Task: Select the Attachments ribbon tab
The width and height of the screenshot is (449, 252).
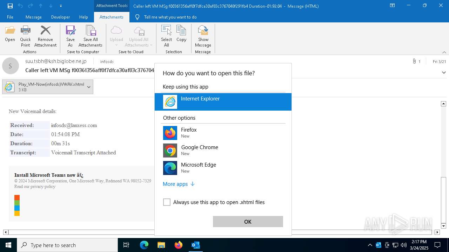Action: [112, 17]
